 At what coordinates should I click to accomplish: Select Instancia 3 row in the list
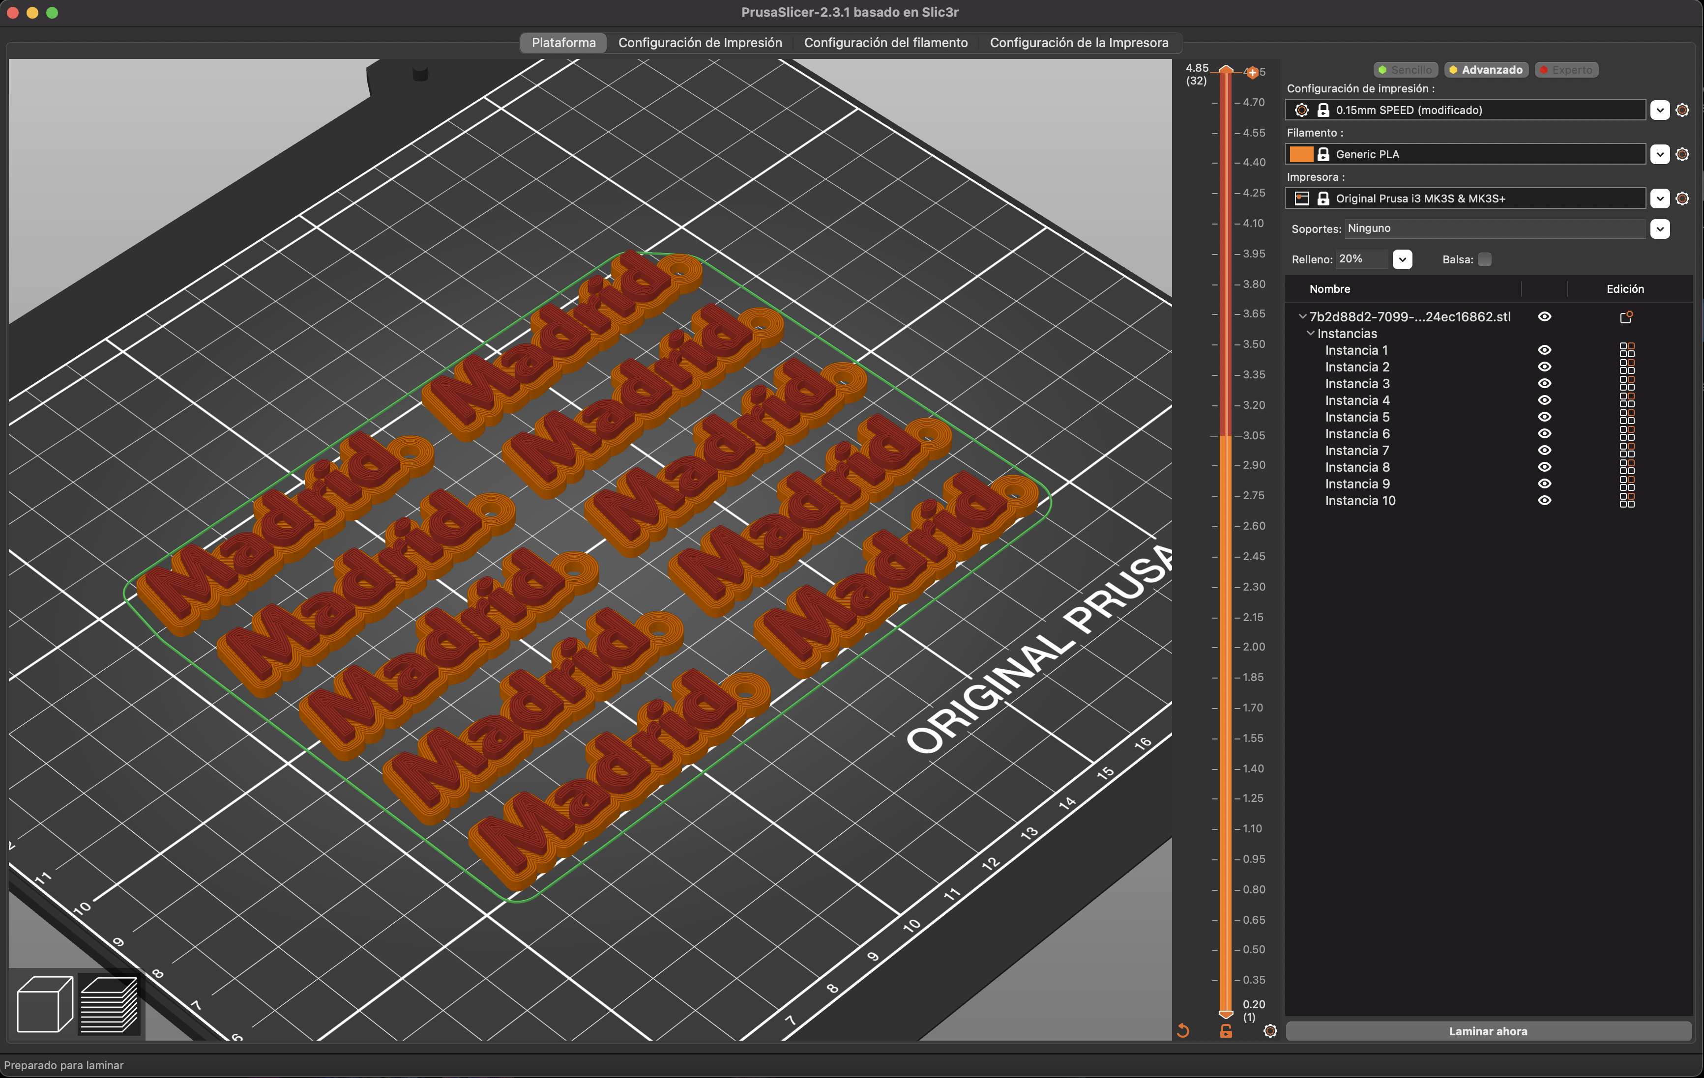click(1488, 384)
